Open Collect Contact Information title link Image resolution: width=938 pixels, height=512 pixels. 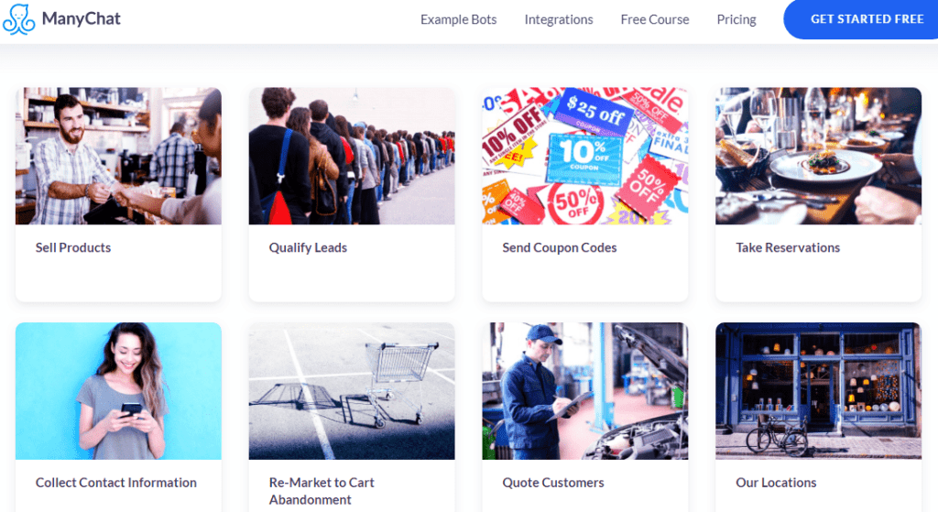(116, 483)
